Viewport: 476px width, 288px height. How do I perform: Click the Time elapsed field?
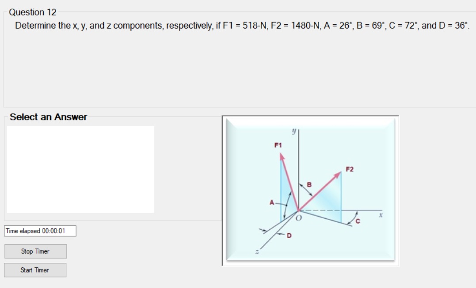[40, 231]
